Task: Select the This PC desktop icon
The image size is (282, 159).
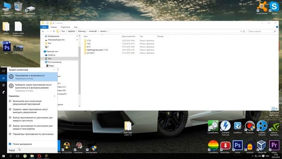Action: [6, 9]
